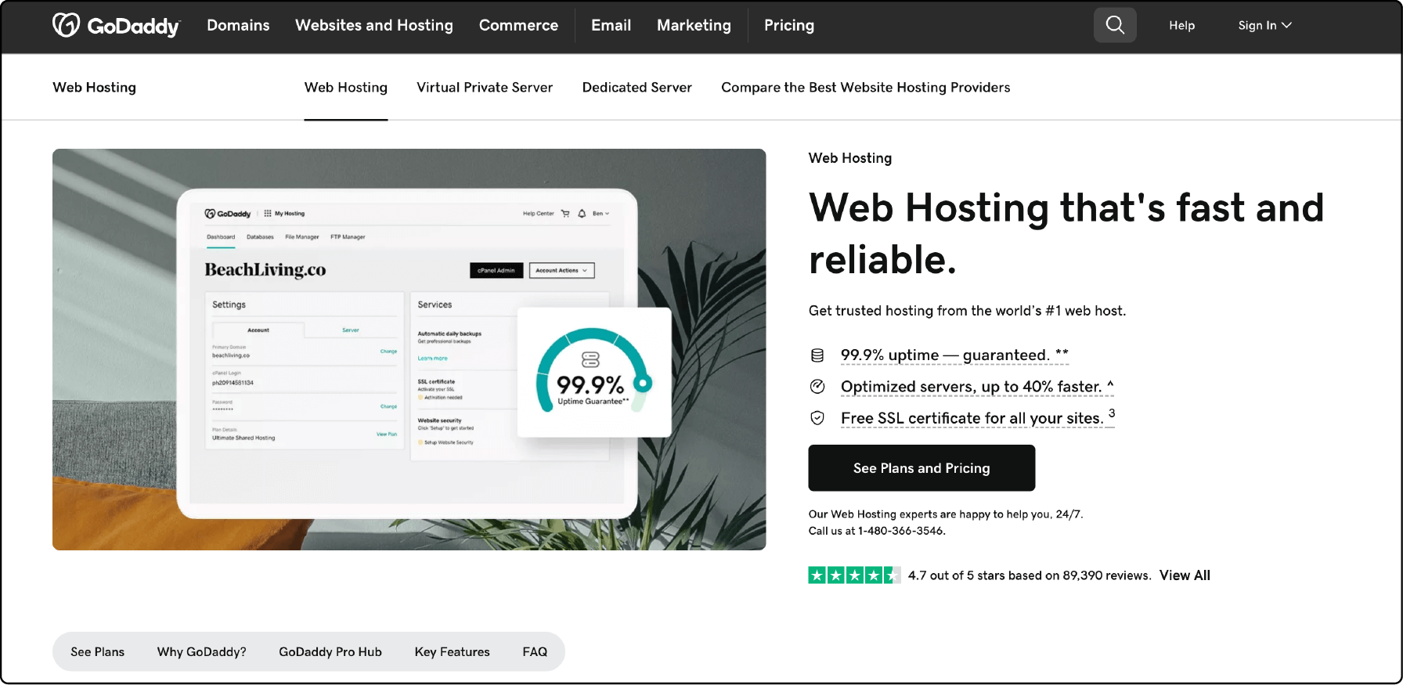Open Ben user dropdown in the mockup
1403x685 pixels.
pyautogui.click(x=601, y=214)
